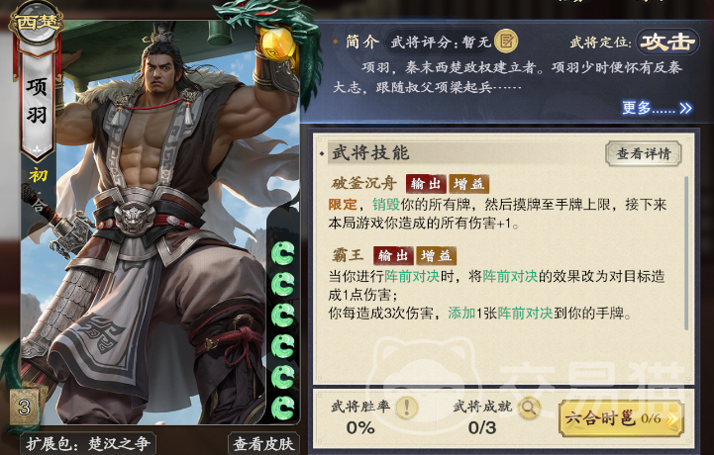The height and width of the screenshot is (455, 714).
Task: Click the green 销毁 keyword link
Action: 385,205
